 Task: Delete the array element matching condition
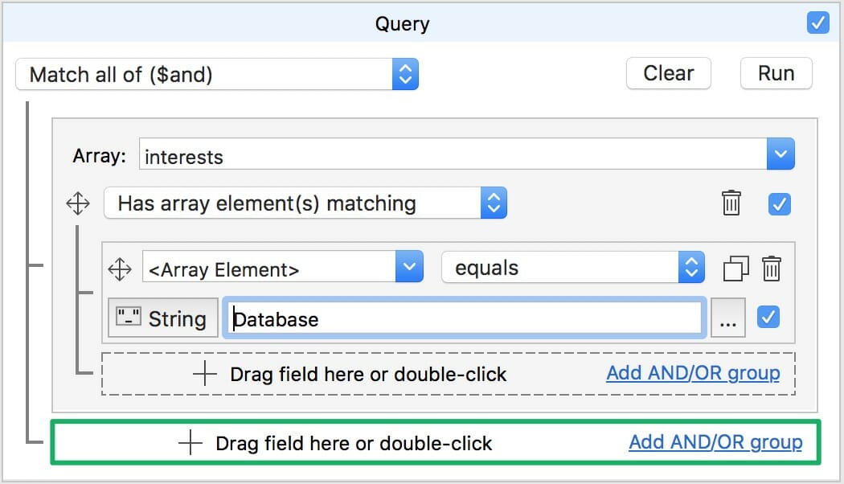pos(731,203)
